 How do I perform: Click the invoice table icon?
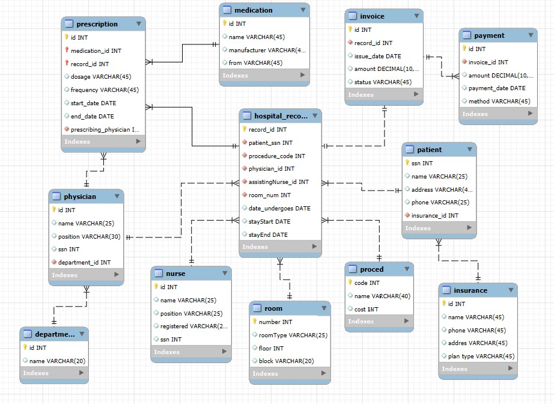pos(353,16)
